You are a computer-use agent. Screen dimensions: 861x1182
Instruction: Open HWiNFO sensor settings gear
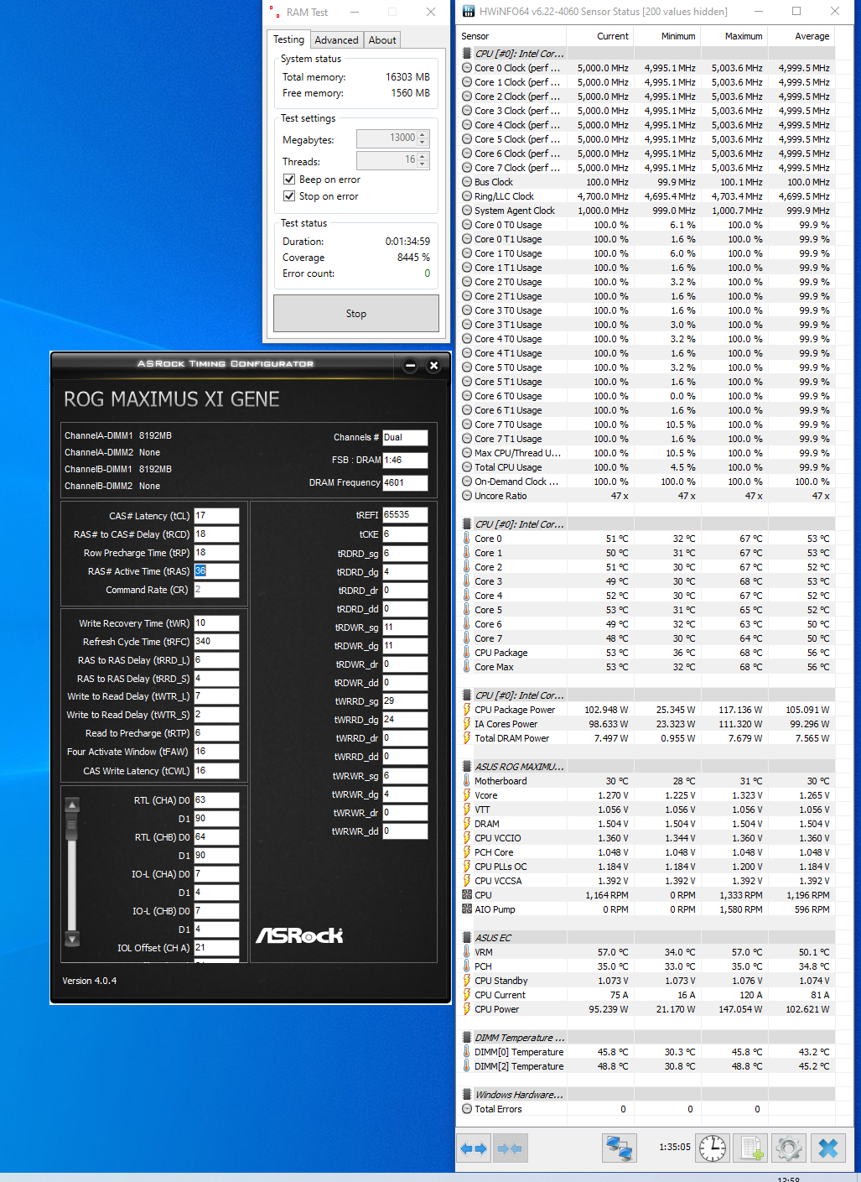[789, 1148]
